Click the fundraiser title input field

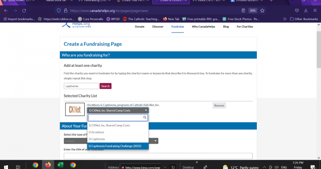[x=158, y=156]
